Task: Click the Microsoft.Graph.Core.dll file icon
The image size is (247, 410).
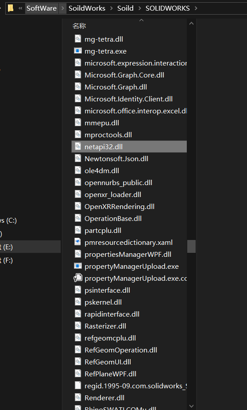Action: [x=78, y=75]
